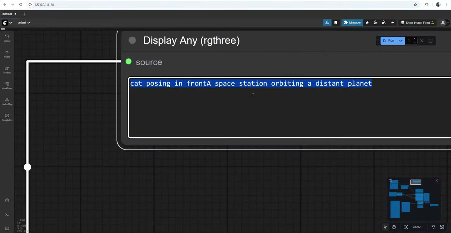
Task: Toggle link visibility icon in canvas toolbar
Action: click(x=442, y=227)
